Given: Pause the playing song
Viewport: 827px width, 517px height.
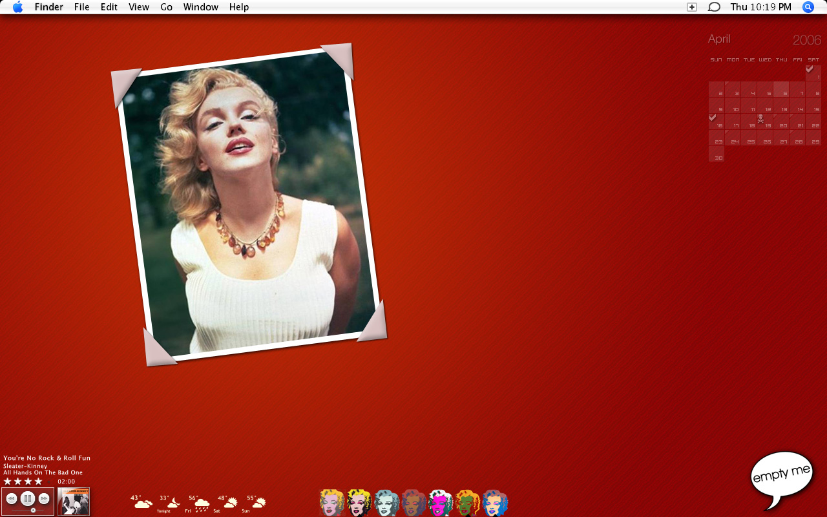Looking at the screenshot, I should [28, 498].
